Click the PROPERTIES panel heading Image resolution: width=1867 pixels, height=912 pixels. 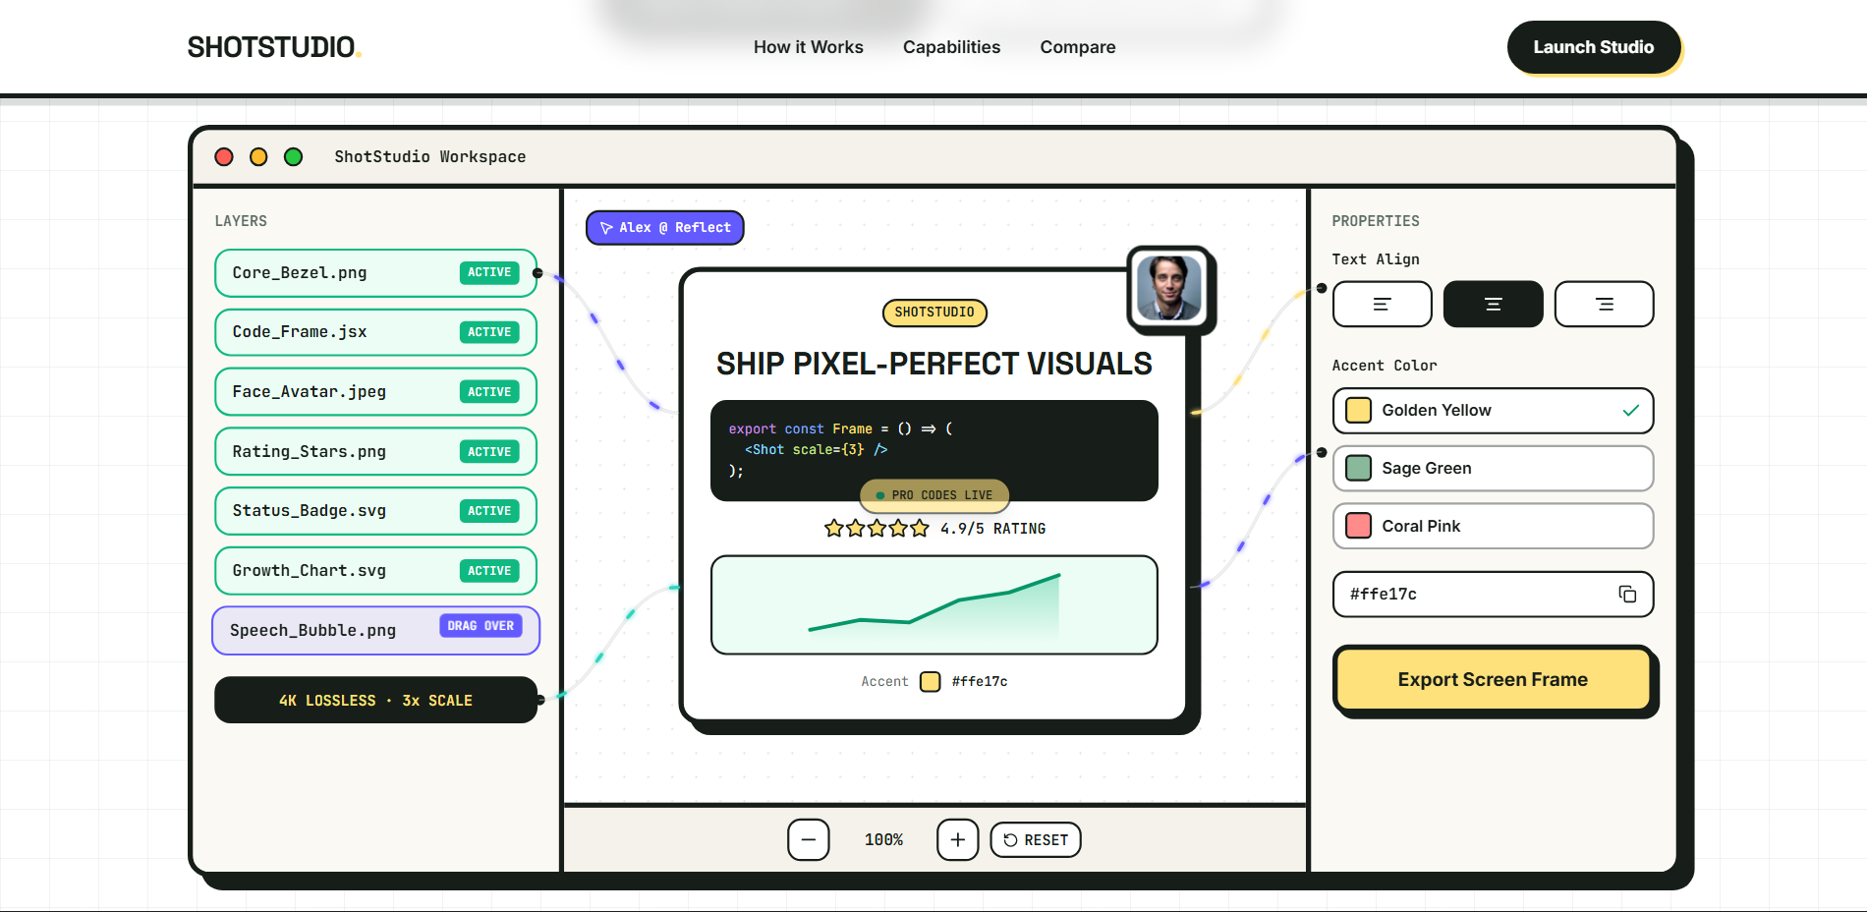[x=1376, y=221]
